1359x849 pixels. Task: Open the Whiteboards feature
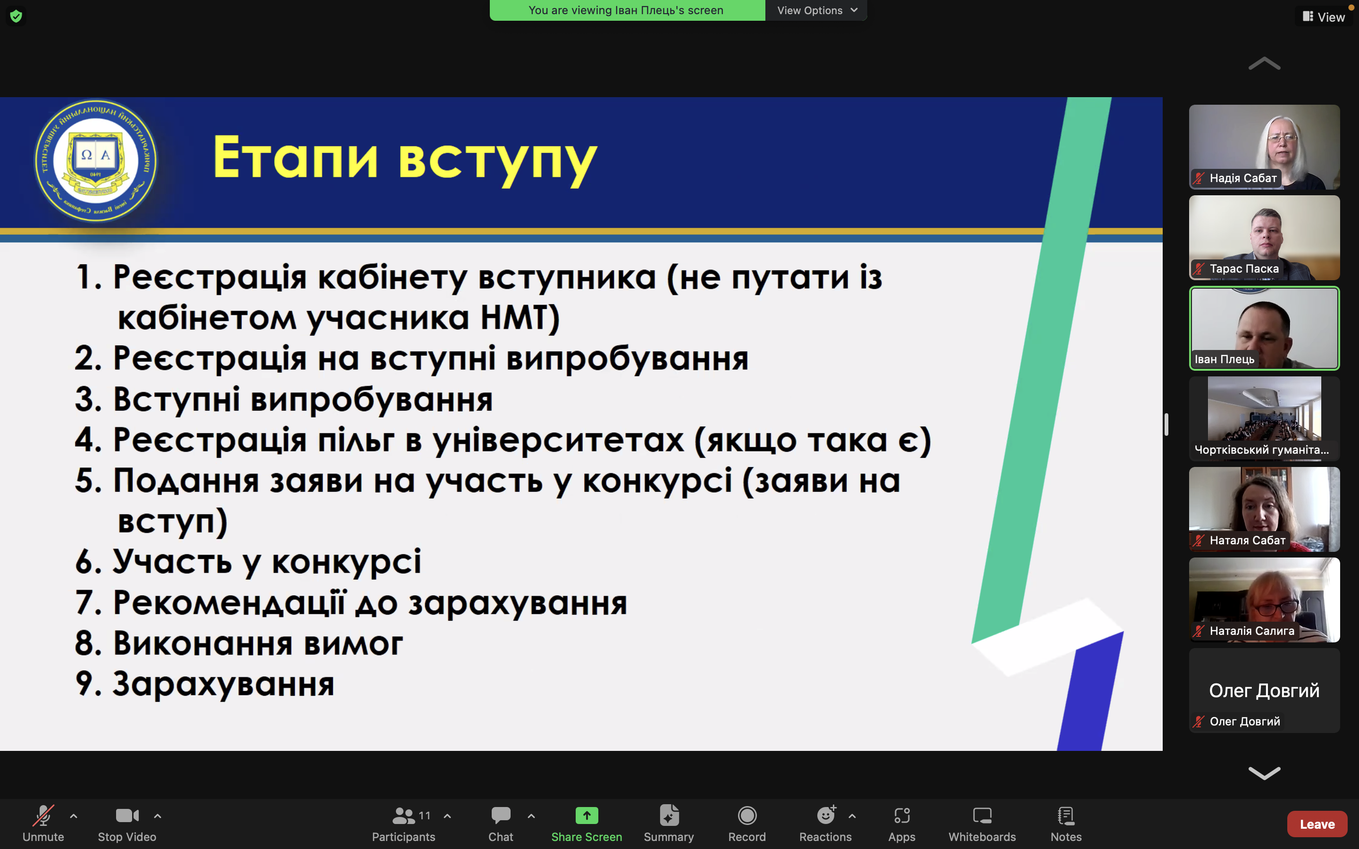981,824
